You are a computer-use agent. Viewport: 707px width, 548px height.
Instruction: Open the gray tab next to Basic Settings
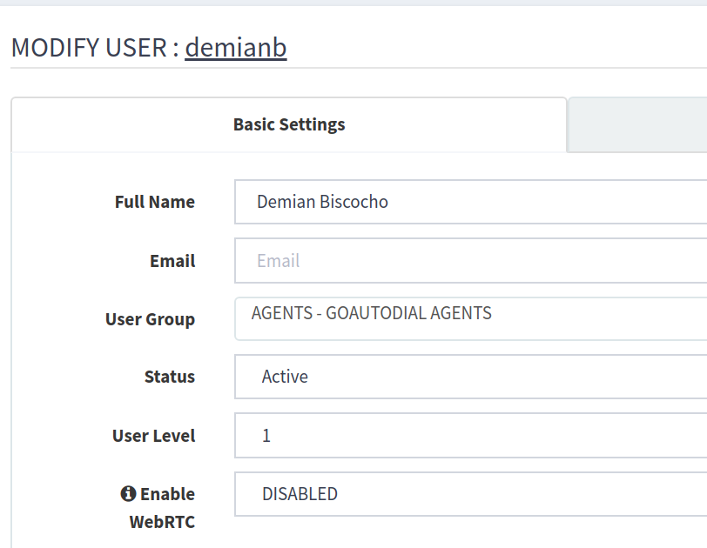637,124
